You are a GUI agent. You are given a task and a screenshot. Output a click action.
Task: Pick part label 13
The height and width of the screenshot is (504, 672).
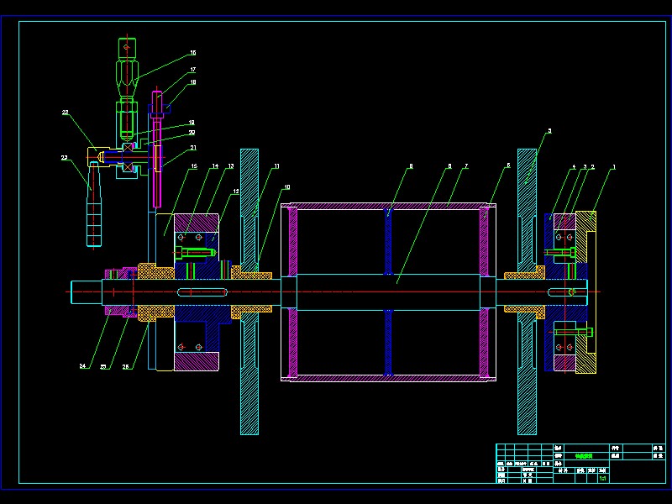point(230,166)
